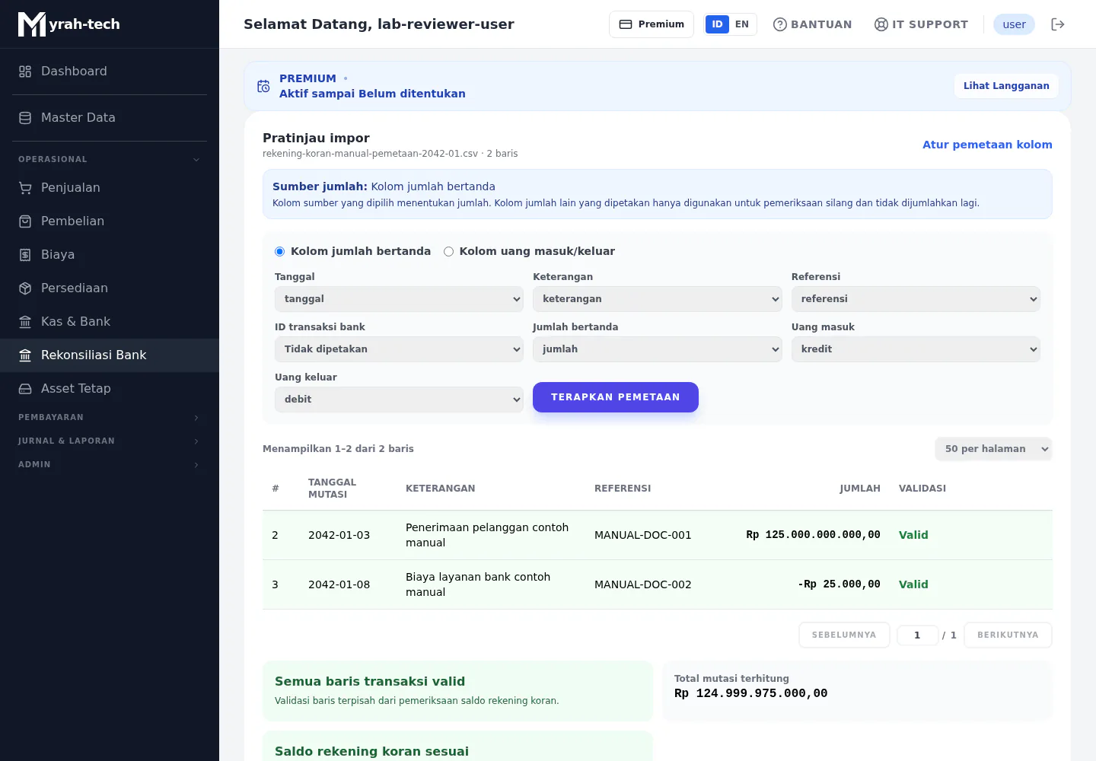Click the Asset Tetap drive icon
Image resolution: width=1096 pixels, height=761 pixels.
click(x=25, y=389)
